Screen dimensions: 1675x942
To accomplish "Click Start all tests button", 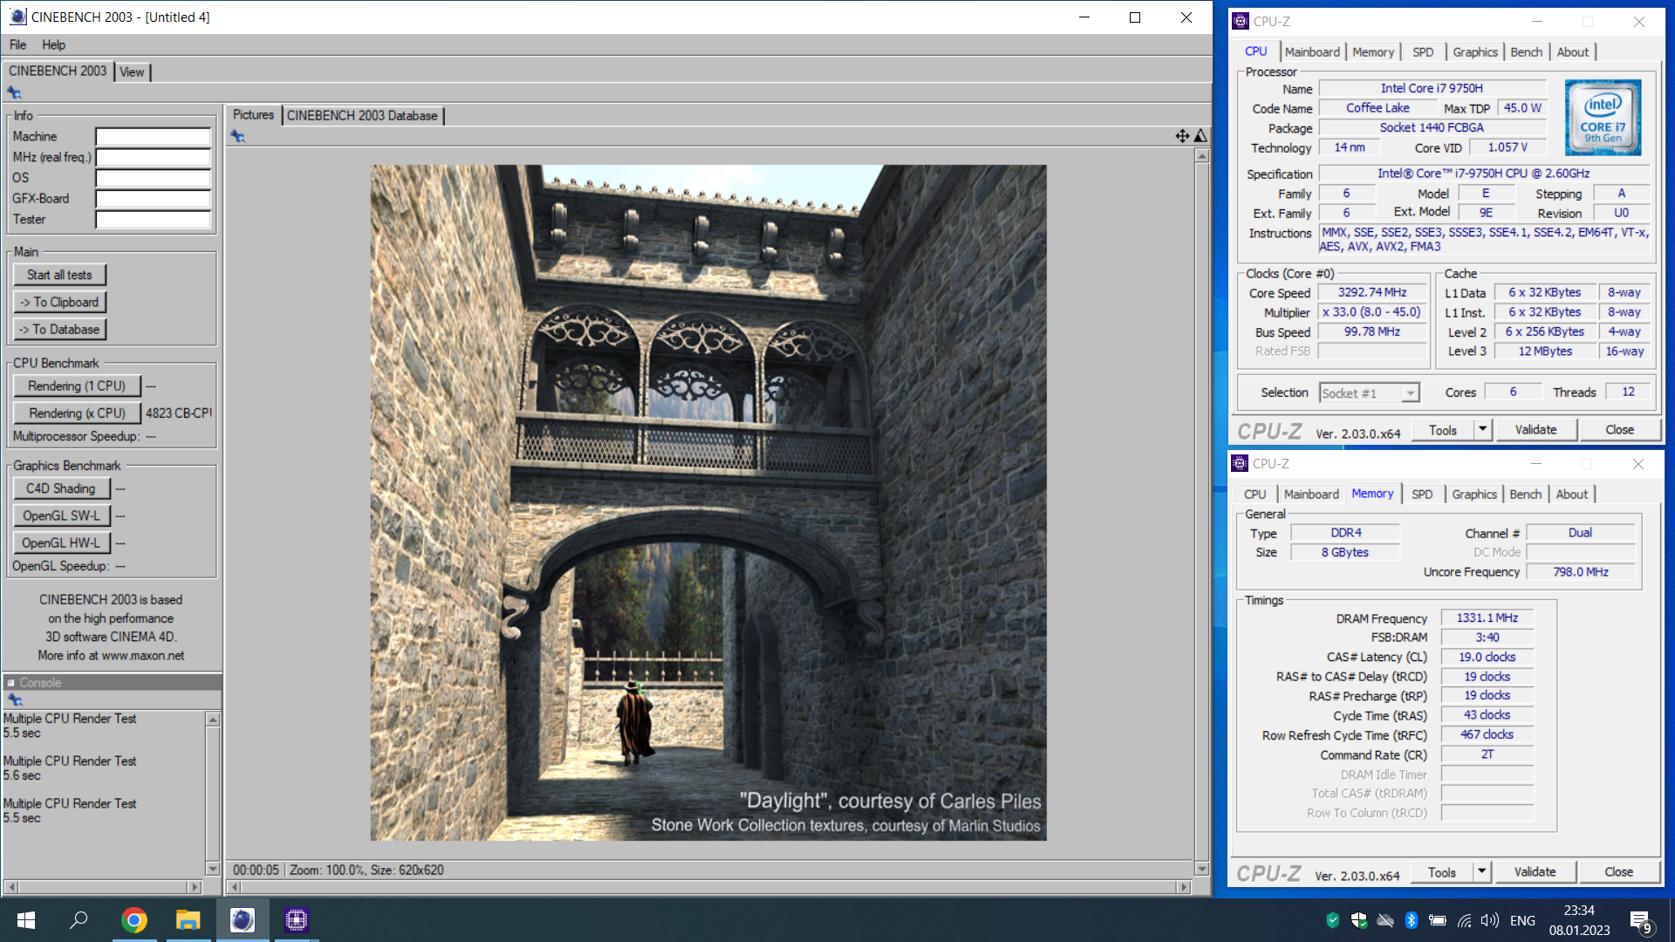I will [59, 275].
